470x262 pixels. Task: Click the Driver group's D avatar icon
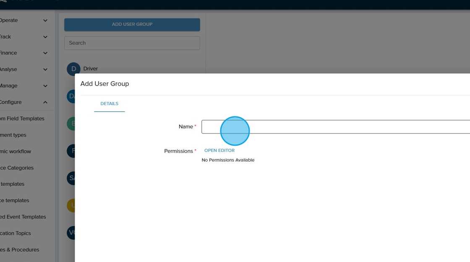tap(73, 69)
